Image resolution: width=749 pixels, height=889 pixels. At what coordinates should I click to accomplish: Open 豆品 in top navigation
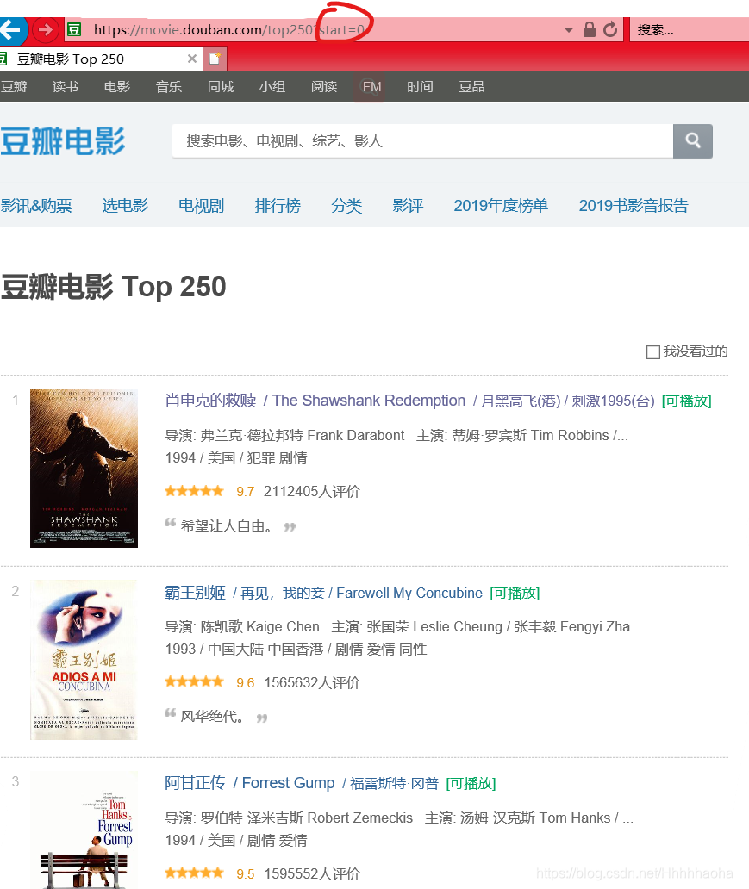click(x=471, y=87)
